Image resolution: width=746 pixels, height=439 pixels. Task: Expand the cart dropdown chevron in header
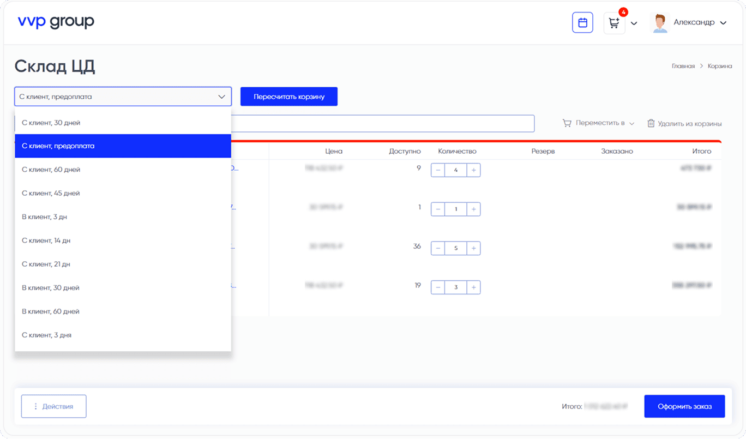pos(633,23)
